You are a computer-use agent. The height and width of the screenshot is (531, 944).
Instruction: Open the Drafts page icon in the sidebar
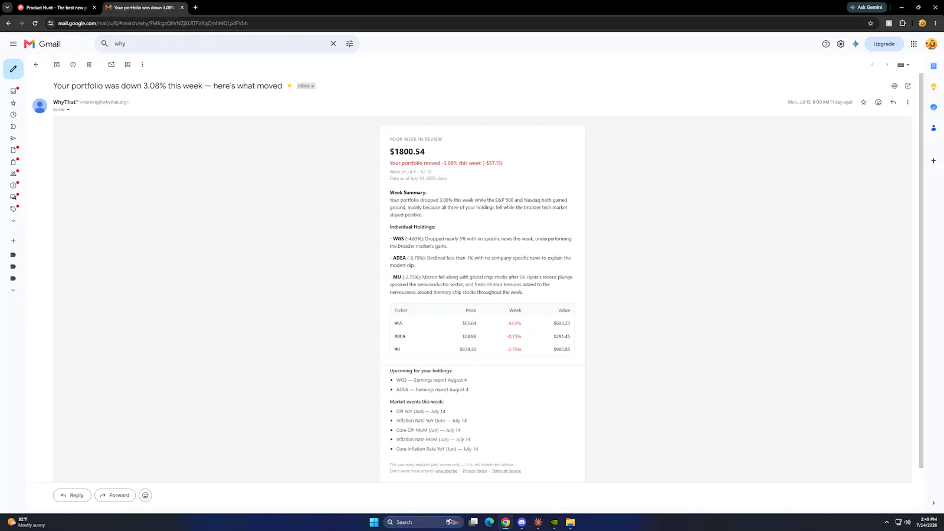pyautogui.click(x=13, y=150)
